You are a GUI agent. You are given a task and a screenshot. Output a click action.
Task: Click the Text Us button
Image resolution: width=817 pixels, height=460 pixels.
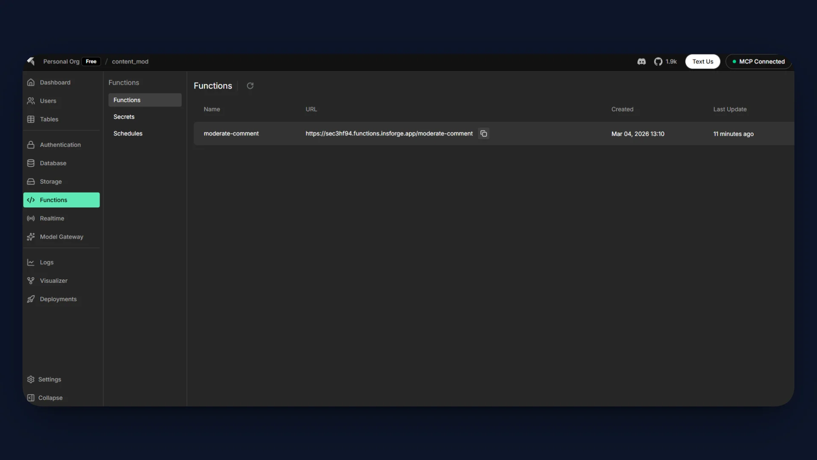(x=702, y=61)
